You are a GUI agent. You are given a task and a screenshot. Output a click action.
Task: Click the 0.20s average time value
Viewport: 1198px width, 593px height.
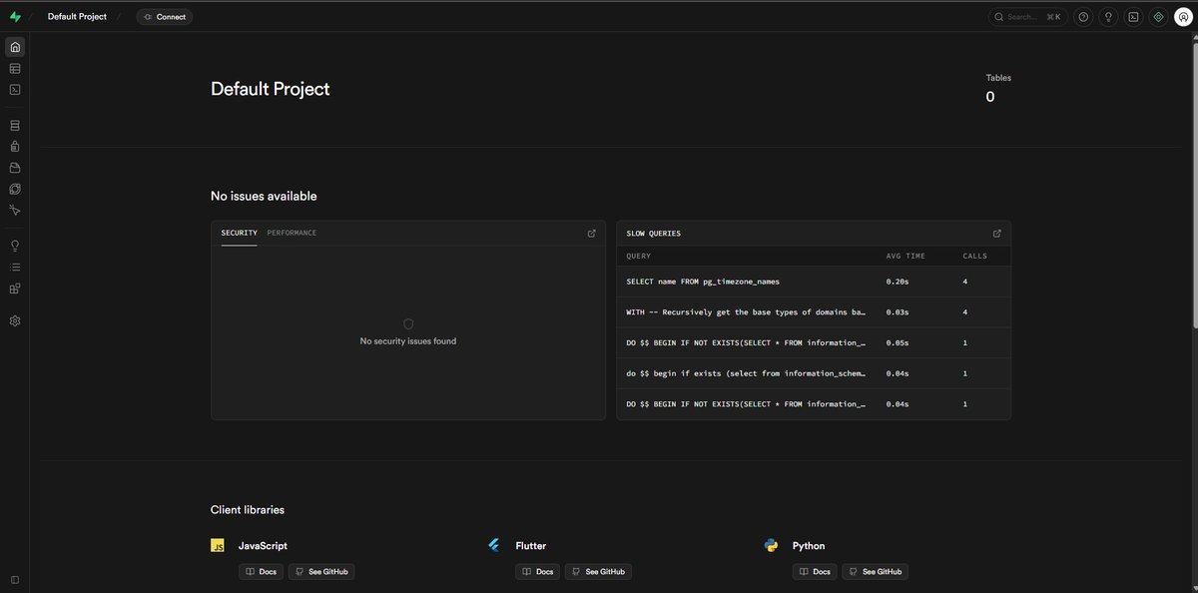pos(898,282)
